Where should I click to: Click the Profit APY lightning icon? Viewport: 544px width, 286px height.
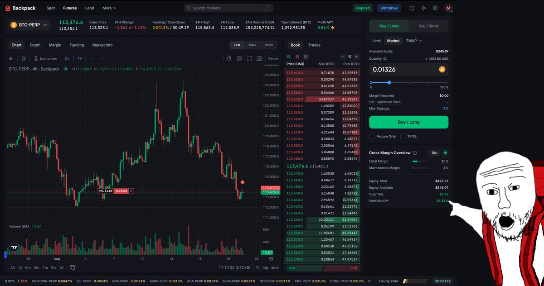coord(333,28)
